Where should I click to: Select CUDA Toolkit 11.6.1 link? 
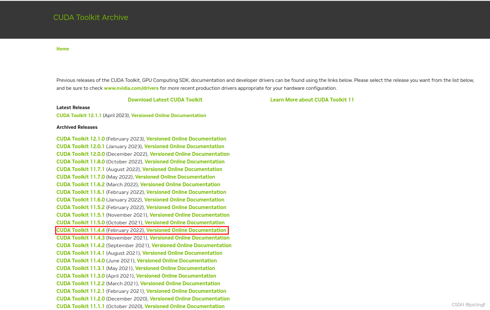coord(80,192)
